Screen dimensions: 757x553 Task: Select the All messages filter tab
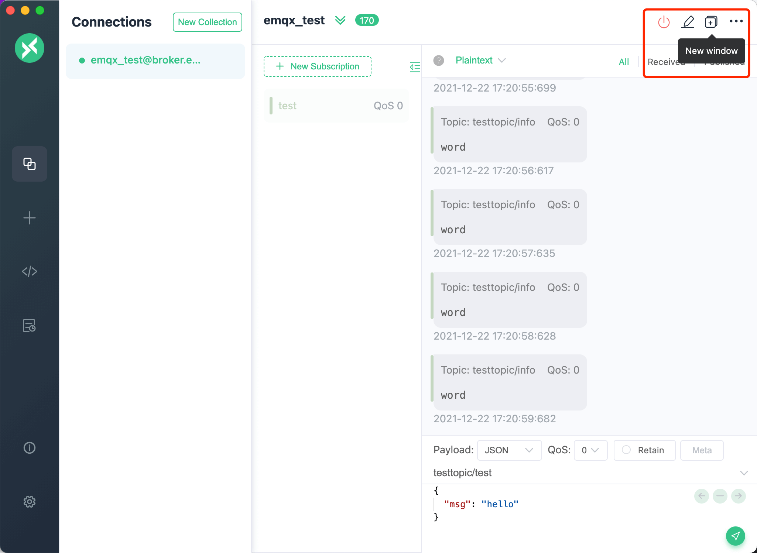point(624,62)
